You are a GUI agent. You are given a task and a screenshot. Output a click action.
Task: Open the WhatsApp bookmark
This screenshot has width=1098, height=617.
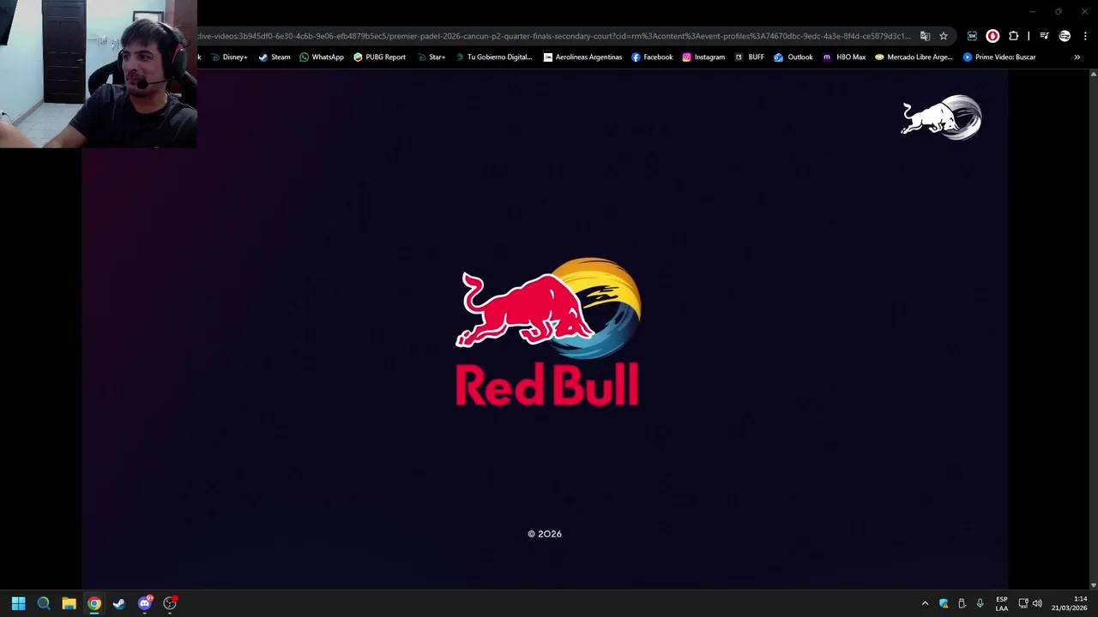click(322, 57)
